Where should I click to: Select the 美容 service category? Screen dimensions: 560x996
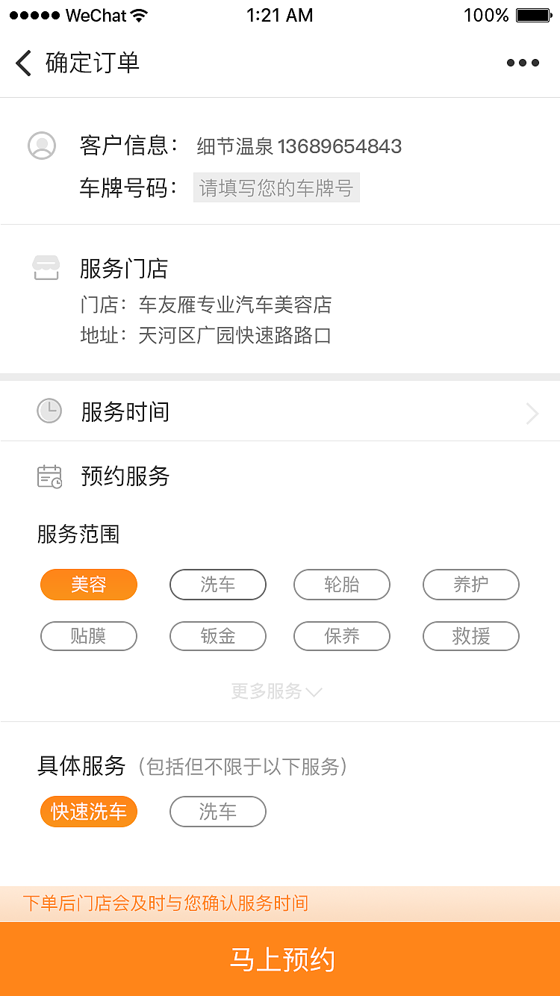click(x=89, y=585)
